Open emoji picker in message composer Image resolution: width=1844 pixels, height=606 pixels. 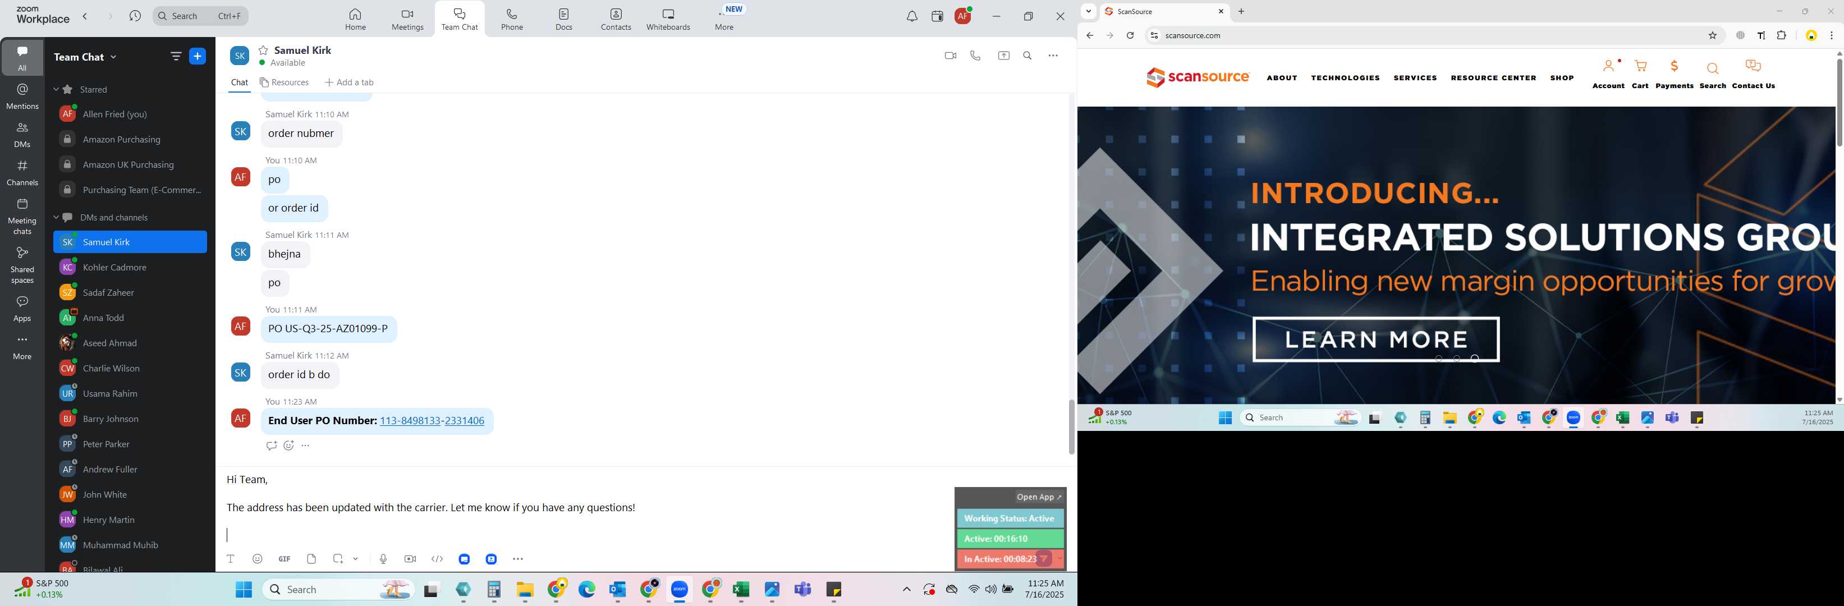click(257, 559)
